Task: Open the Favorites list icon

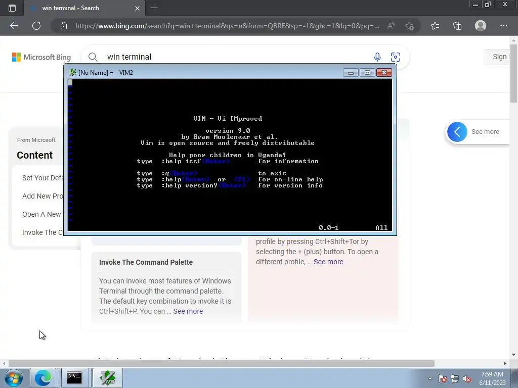Action: (435, 26)
